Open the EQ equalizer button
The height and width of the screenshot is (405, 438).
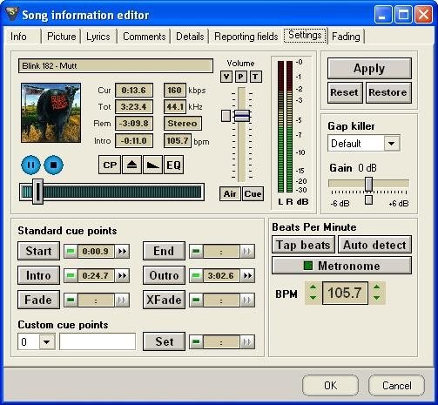173,165
